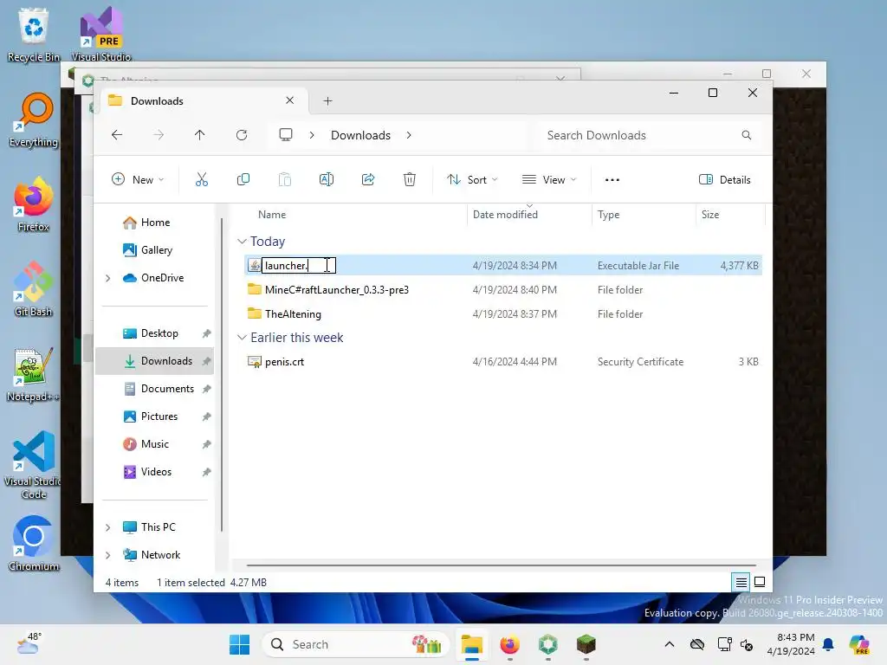This screenshot has height=665, width=887.
Task: Select Git Bash desktop shortcut
Action: pos(34,289)
